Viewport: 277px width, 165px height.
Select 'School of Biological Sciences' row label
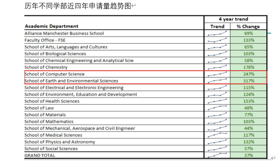tap(55, 54)
